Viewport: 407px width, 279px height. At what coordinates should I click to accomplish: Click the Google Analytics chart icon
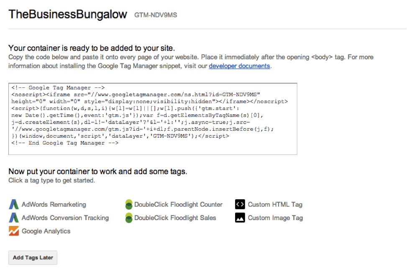14,231
